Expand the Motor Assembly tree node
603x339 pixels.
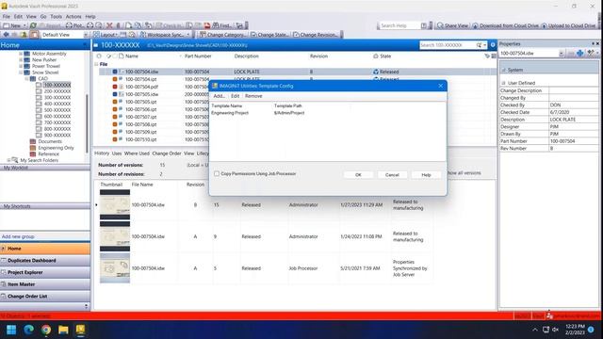click(x=21, y=54)
